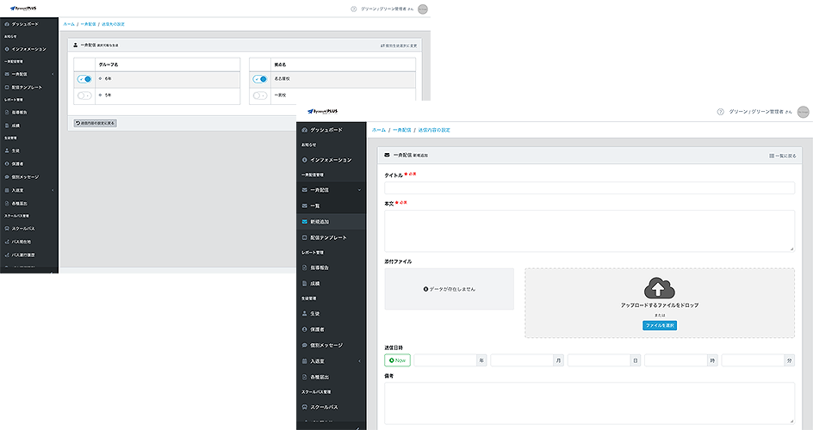Expand 入退室 chevron in front sidebar

[x=359, y=361]
